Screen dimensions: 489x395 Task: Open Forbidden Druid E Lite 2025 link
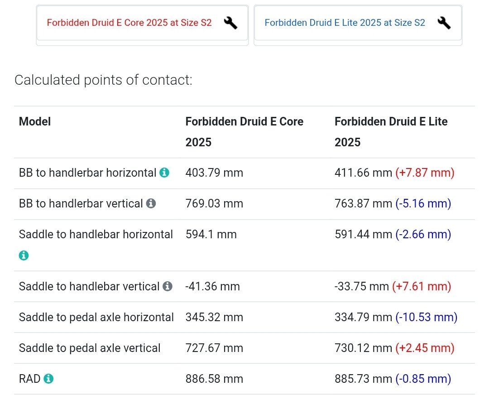pyautogui.click(x=345, y=23)
